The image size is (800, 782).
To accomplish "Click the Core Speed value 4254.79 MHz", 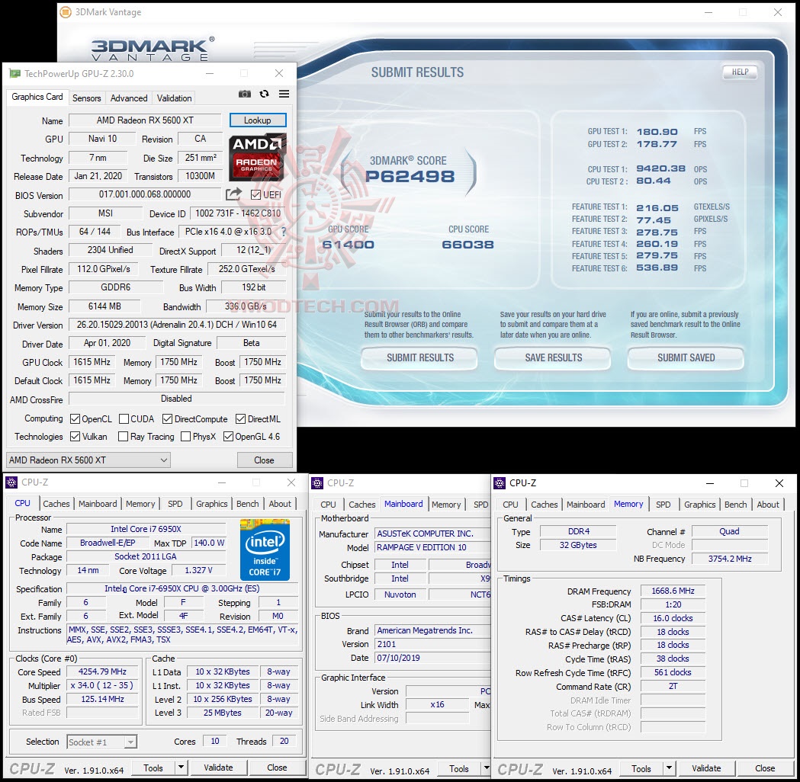I will [x=102, y=671].
